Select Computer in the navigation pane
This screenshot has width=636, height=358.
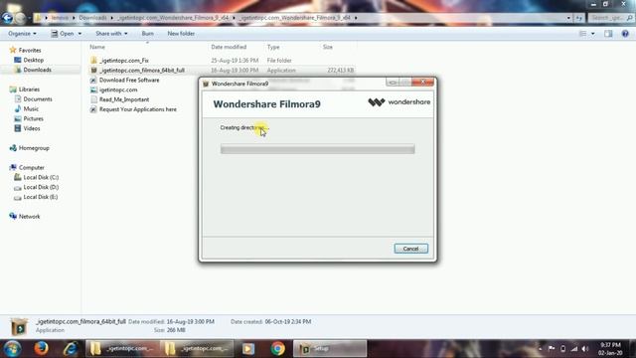tap(31, 168)
